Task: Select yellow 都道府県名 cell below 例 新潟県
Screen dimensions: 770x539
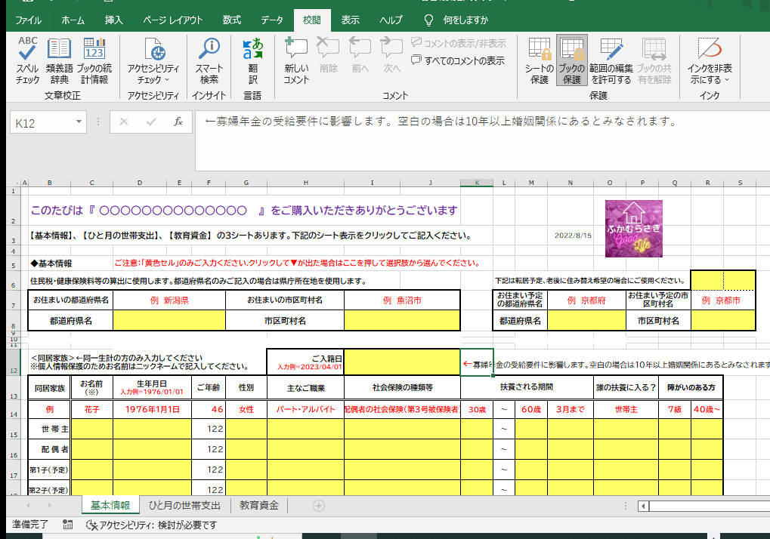Action: point(169,320)
